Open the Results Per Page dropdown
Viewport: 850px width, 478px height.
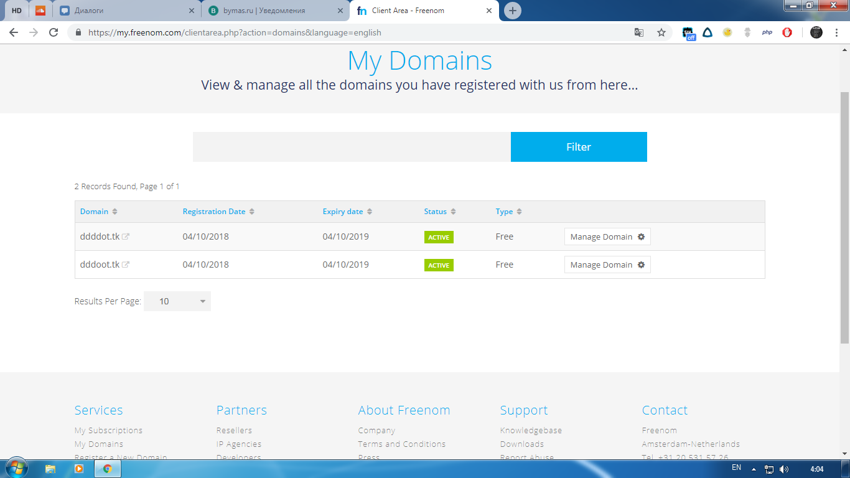(x=177, y=301)
